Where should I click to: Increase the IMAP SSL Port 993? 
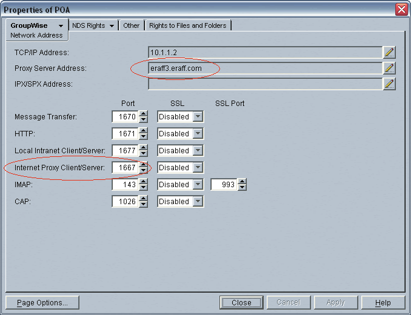click(242, 182)
